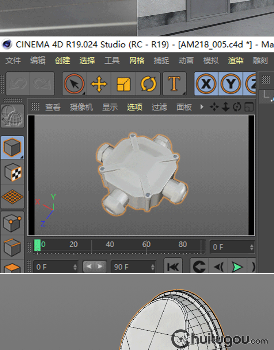Open the 创建 menu

pyautogui.click(x=62, y=61)
